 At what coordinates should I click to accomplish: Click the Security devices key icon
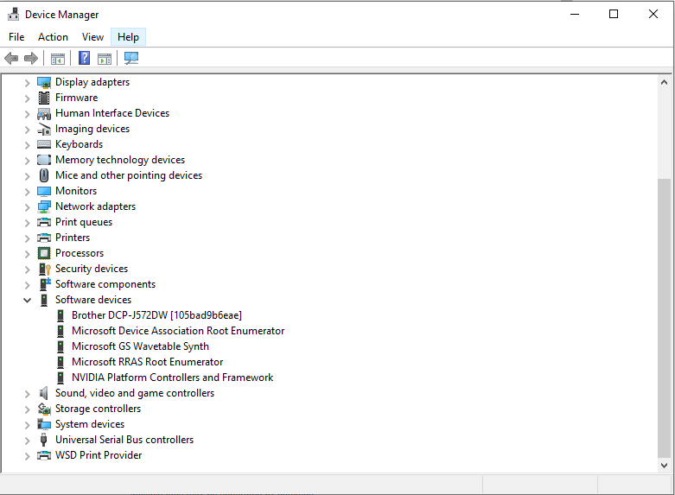click(x=45, y=269)
